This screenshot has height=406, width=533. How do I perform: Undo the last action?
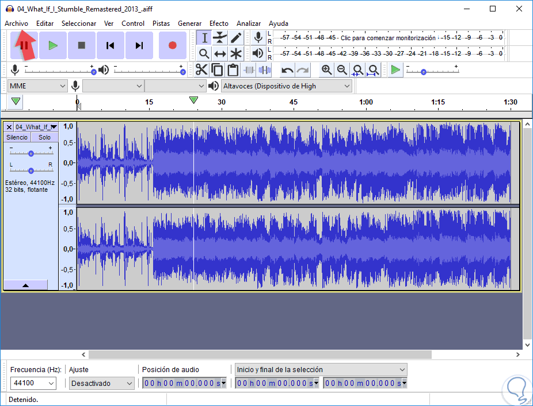[287, 70]
